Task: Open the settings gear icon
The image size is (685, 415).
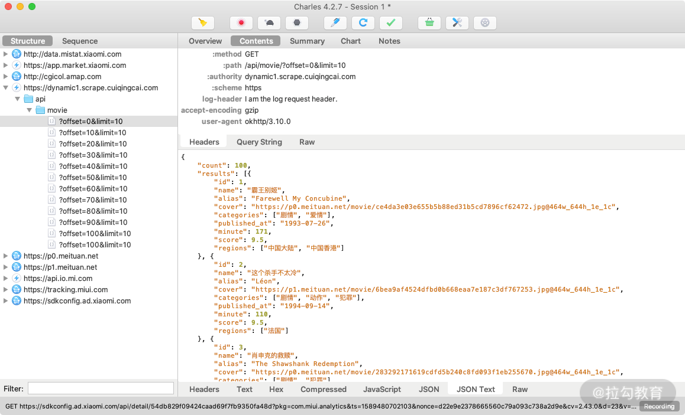Action: [x=485, y=23]
